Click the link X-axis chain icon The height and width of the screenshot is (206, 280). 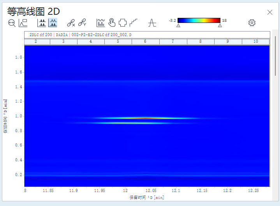(x=71, y=23)
